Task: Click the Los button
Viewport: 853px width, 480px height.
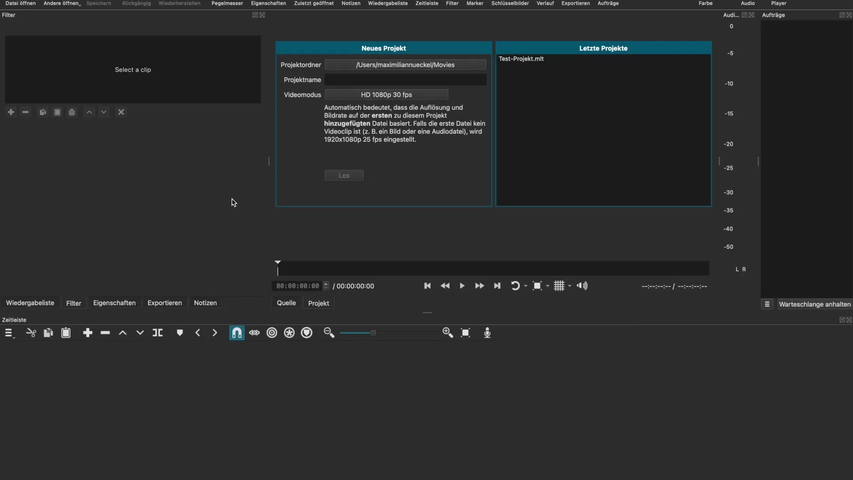Action: coord(344,176)
